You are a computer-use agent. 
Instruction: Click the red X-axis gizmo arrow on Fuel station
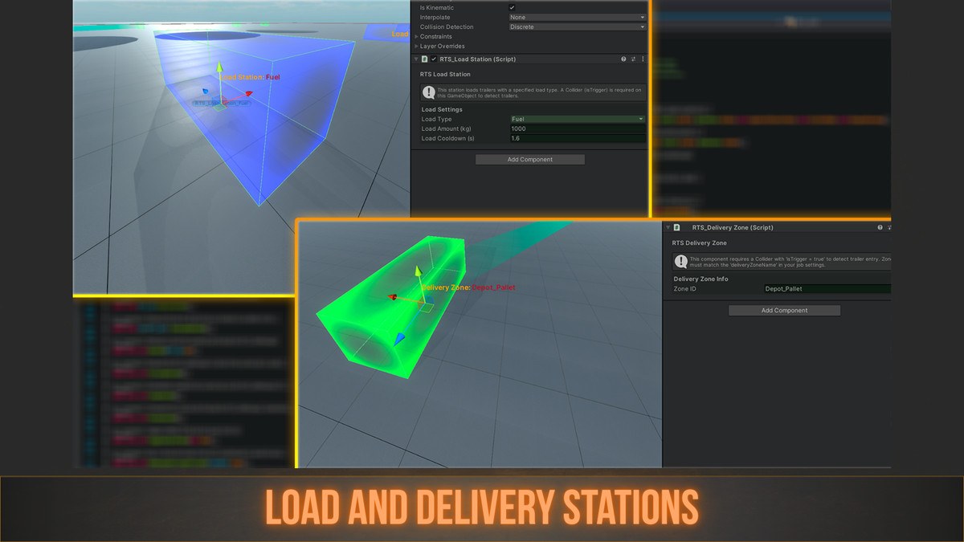click(248, 94)
